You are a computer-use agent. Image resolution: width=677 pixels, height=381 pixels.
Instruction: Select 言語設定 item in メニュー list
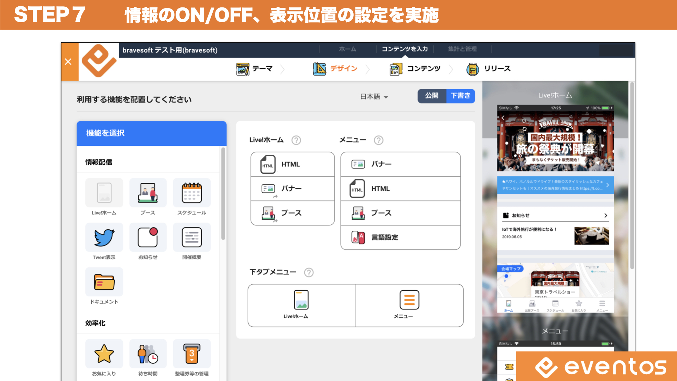(401, 237)
